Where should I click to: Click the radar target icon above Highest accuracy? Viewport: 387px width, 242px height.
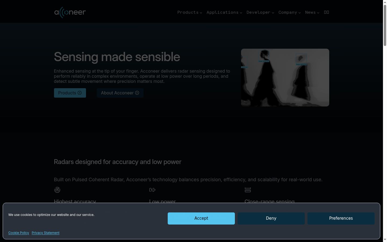click(57, 190)
